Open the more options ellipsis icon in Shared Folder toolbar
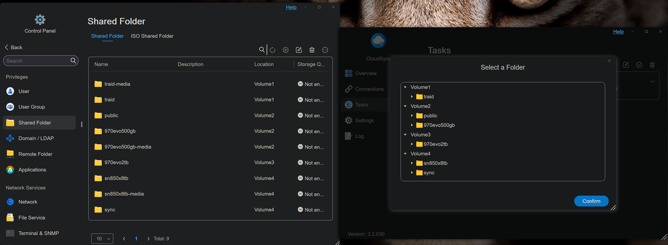668x245 pixels. pos(325,50)
